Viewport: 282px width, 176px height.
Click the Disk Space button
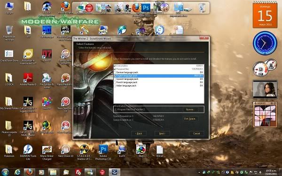click(190, 119)
